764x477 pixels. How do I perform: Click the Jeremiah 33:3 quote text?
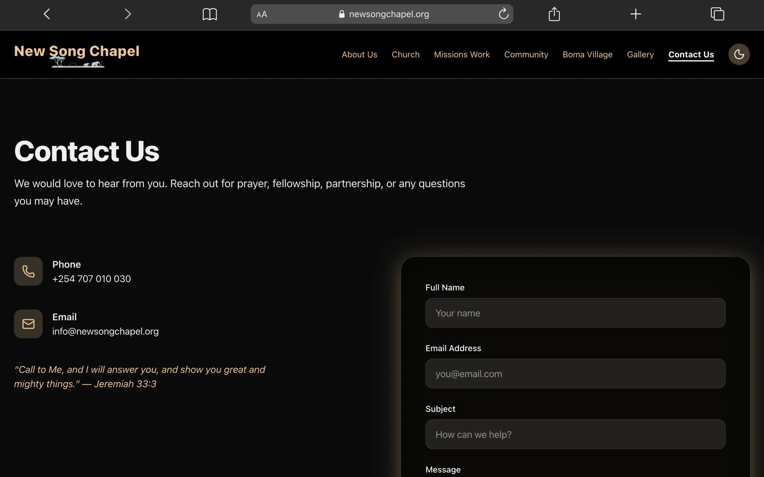pyautogui.click(x=140, y=377)
